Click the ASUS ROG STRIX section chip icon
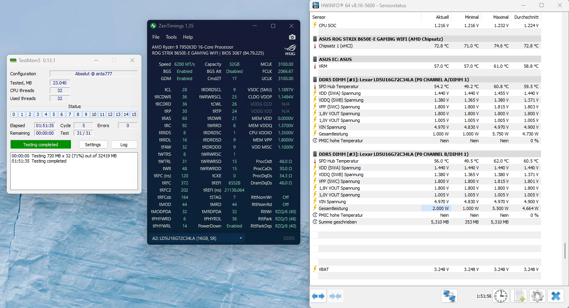The height and width of the screenshot is (308, 569). [x=315, y=39]
